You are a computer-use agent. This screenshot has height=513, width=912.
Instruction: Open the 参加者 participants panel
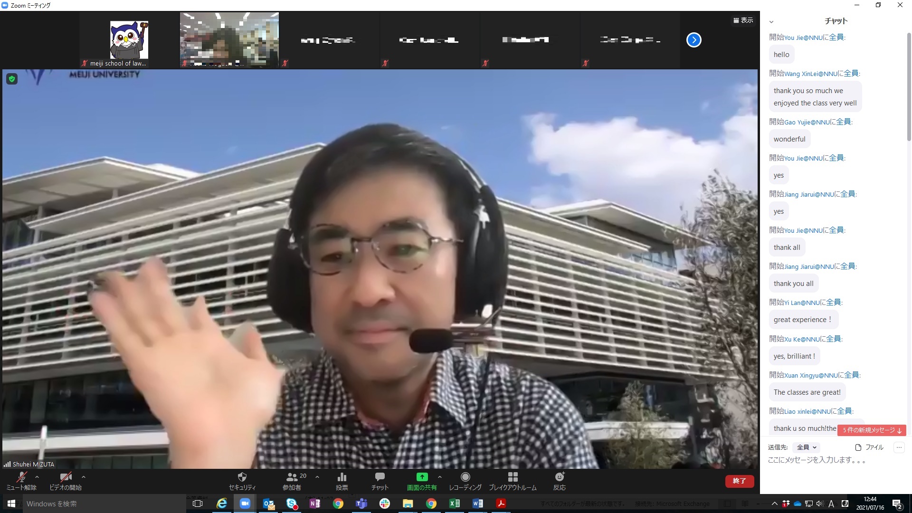tap(292, 481)
